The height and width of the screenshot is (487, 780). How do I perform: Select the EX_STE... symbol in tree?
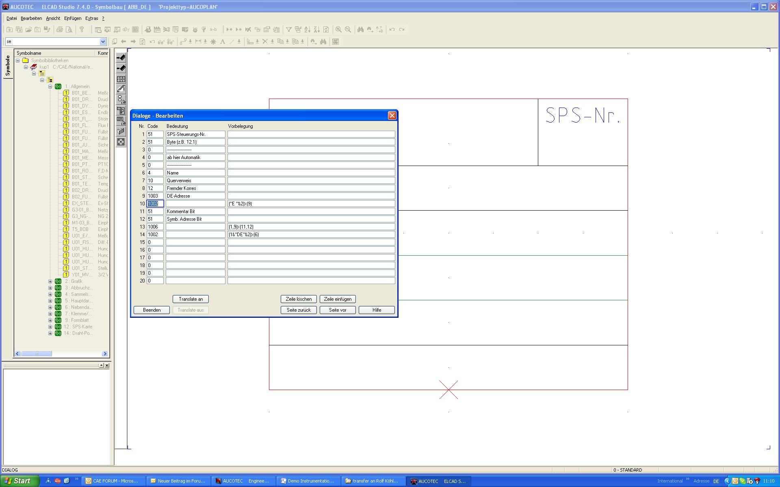82,203
